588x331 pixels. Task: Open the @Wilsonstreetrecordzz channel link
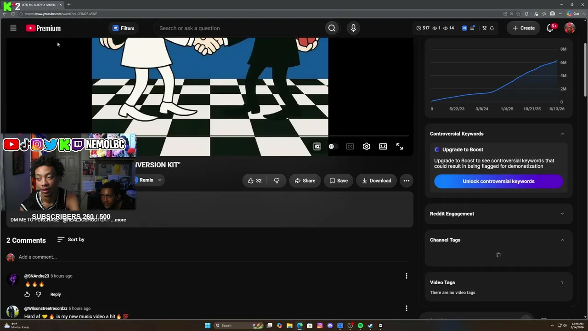(x=46, y=308)
